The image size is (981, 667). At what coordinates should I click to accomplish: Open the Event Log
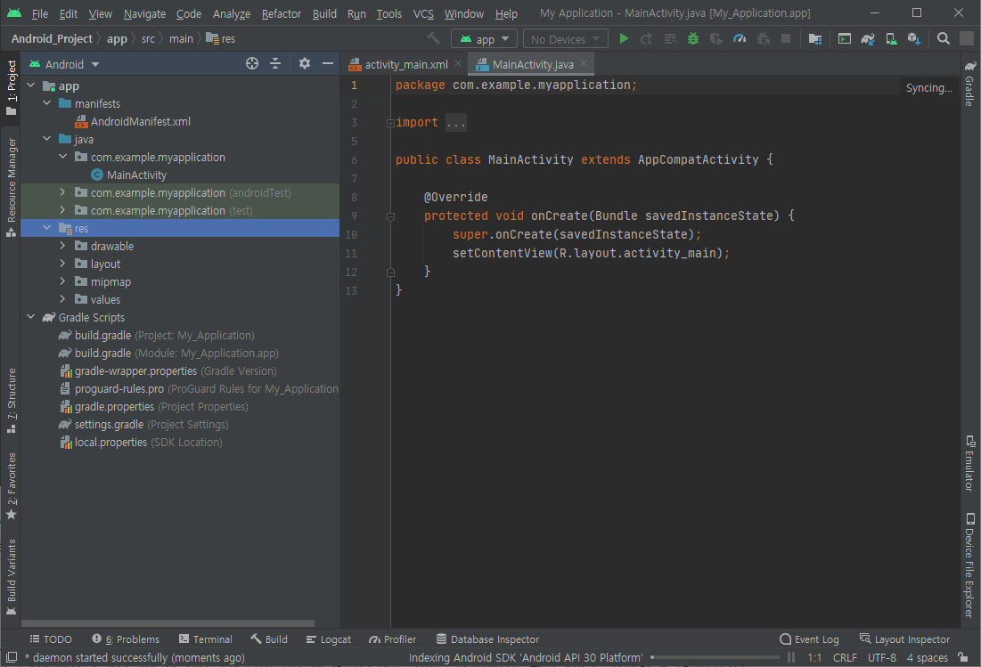[809, 639]
